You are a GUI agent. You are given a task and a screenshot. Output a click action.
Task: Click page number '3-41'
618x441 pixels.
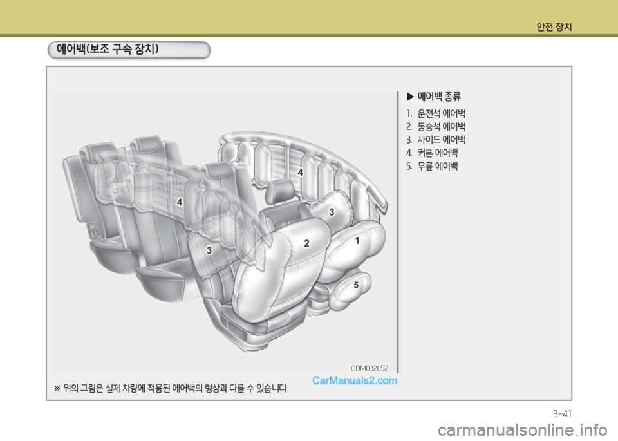click(x=562, y=414)
